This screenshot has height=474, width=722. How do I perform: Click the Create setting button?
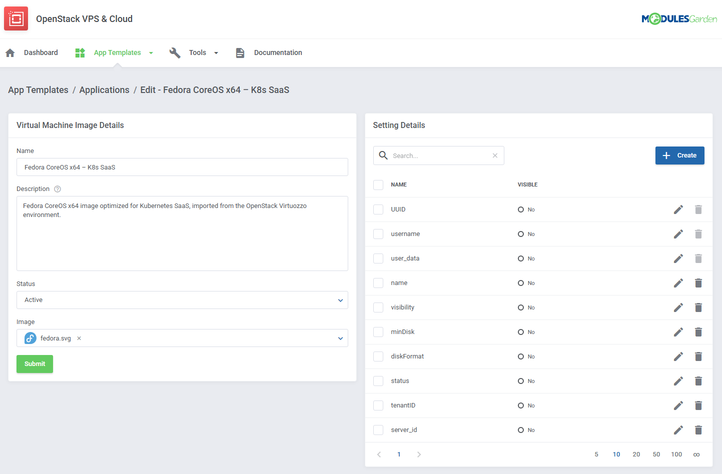[x=679, y=155]
